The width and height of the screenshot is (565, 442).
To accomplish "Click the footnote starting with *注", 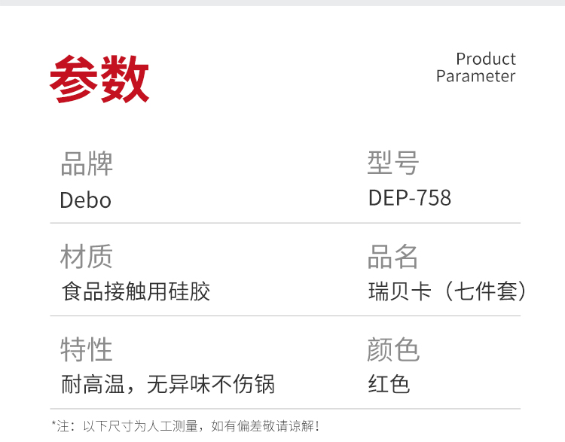I will coord(185,426).
